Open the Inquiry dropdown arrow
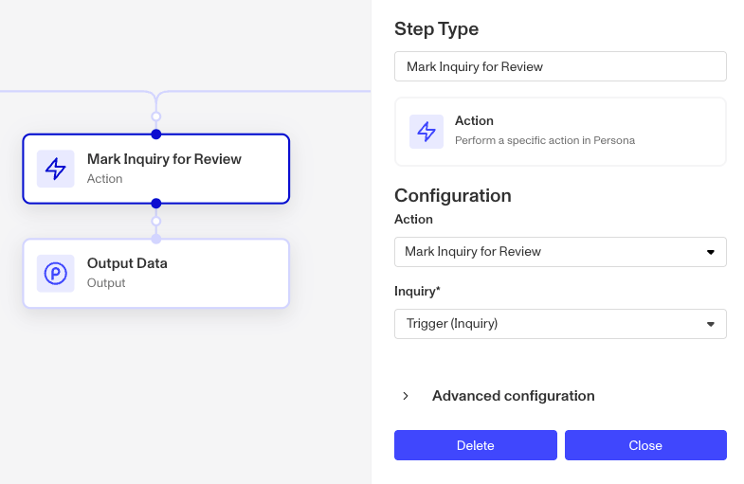 pos(710,324)
